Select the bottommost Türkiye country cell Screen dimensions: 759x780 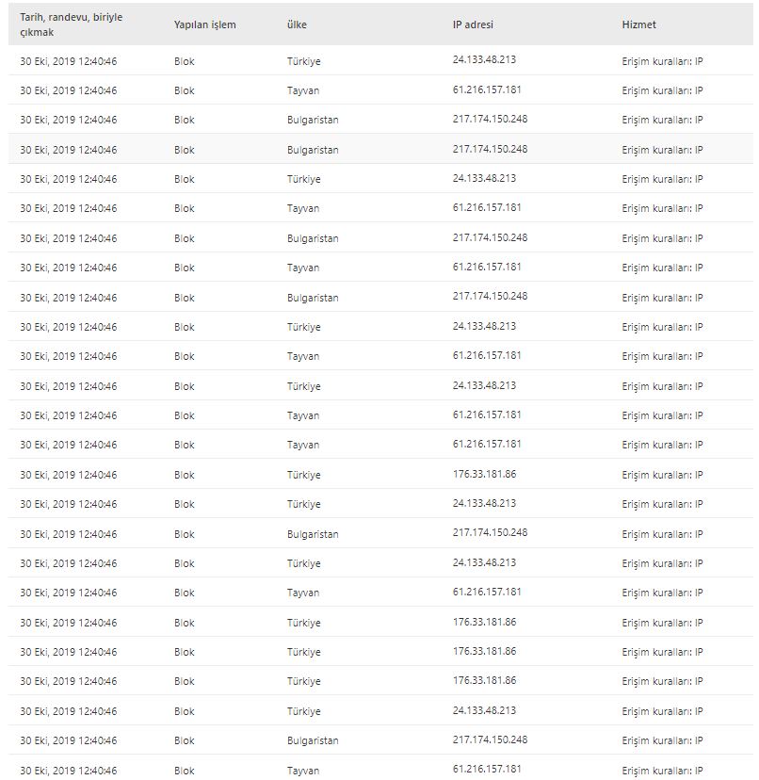point(303,711)
